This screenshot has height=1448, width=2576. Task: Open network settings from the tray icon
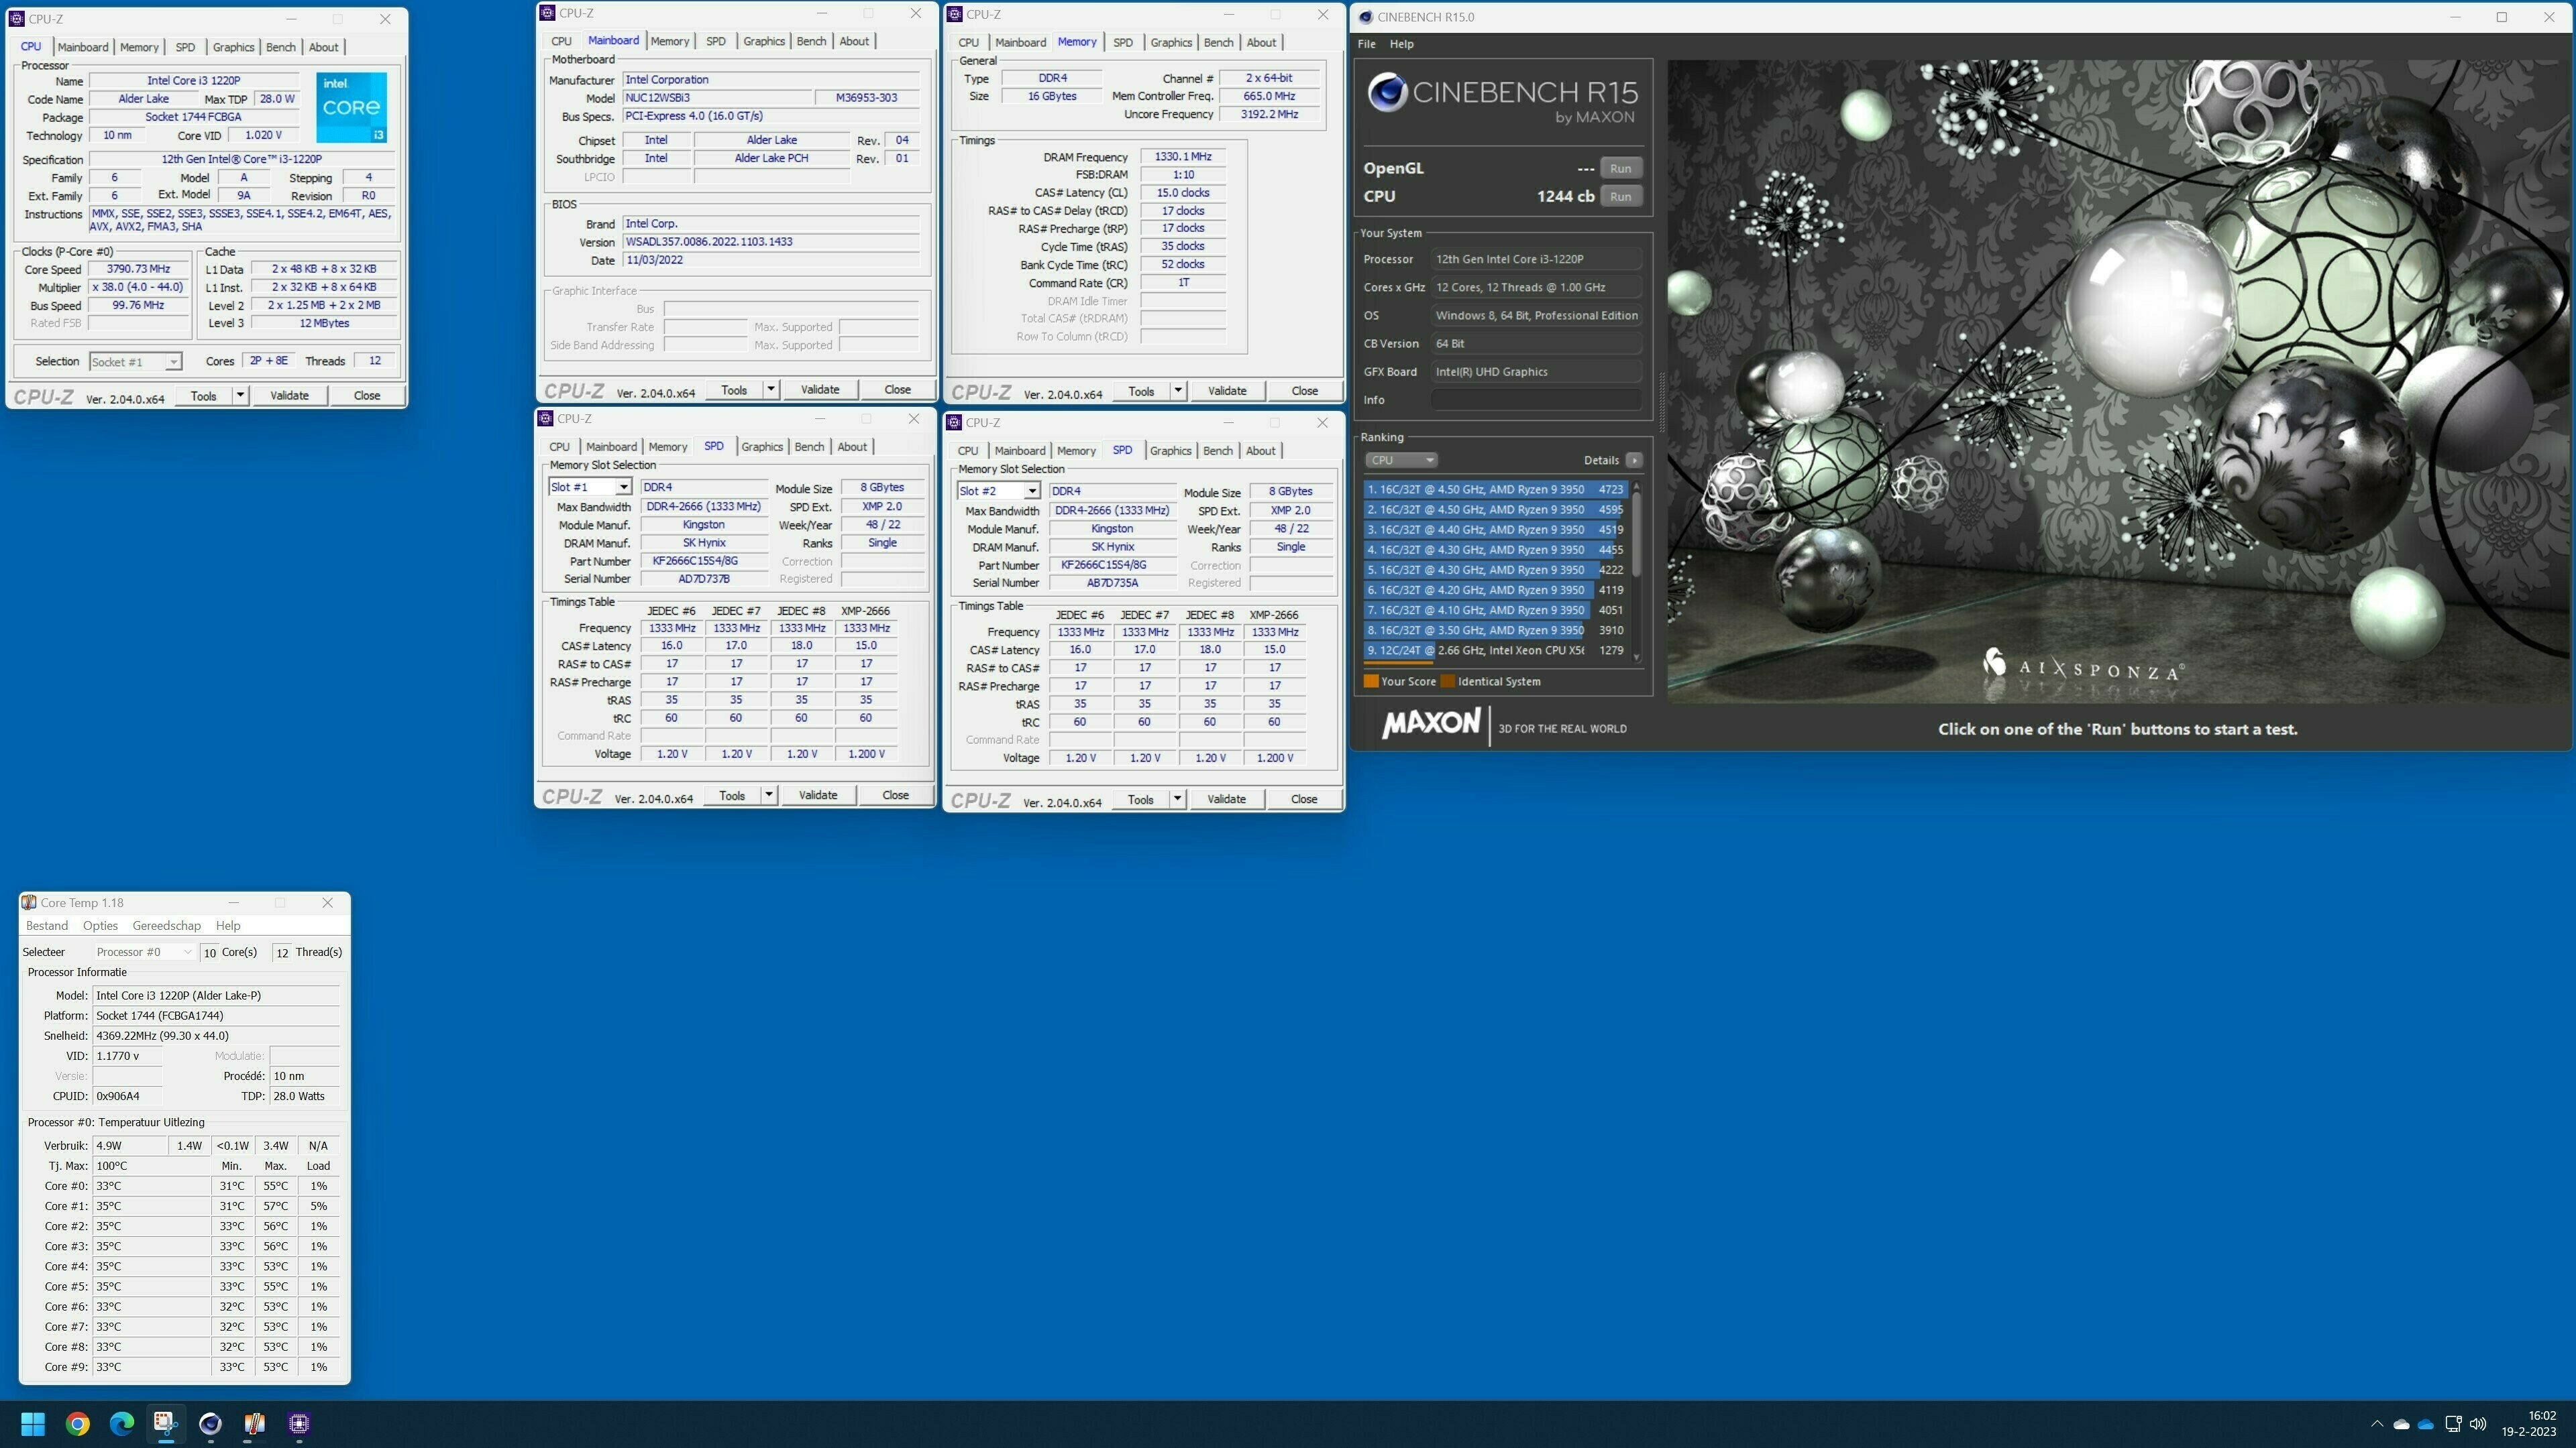2452,1424
